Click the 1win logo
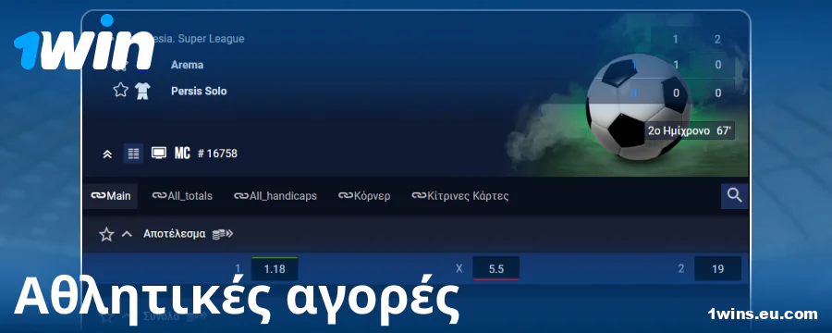The image size is (832, 333). coord(84,43)
